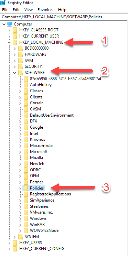Image resolution: width=128 pixels, height=256 pixels.
Task: Open the View menu
Action: (x=28, y=10)
